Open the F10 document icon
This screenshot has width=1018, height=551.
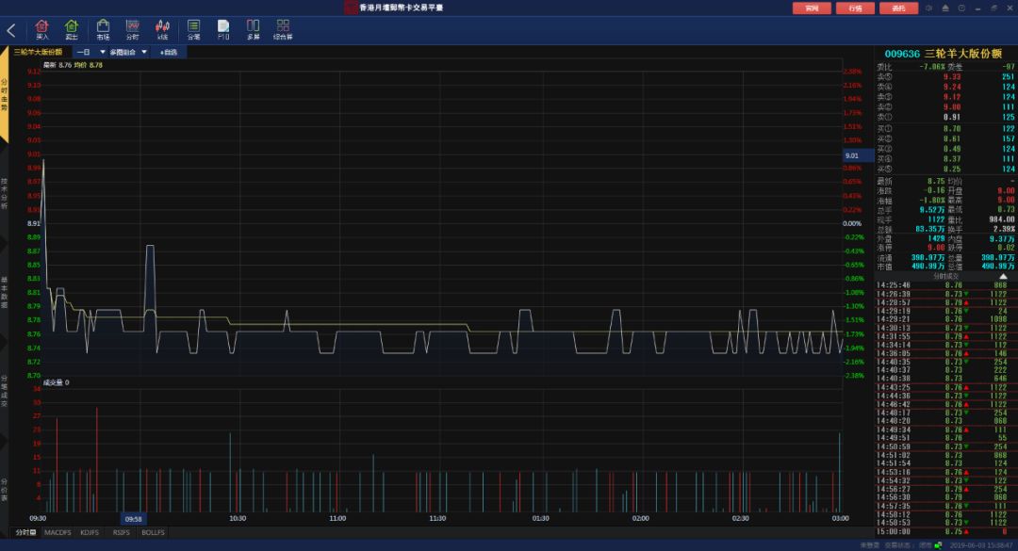[x=223, y=29]
